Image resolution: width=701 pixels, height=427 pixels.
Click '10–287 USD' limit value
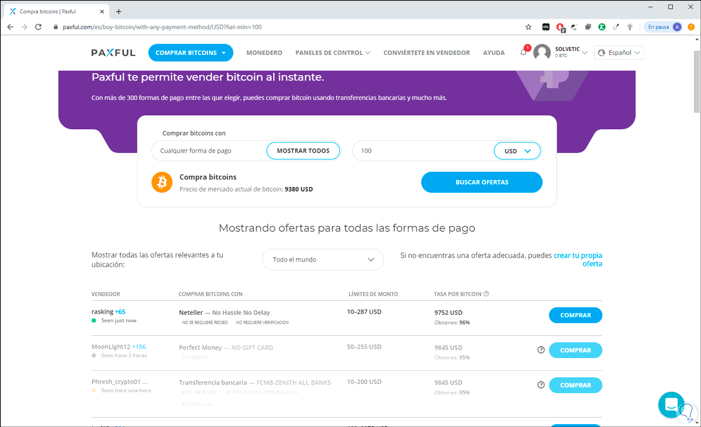pos(364,312)
